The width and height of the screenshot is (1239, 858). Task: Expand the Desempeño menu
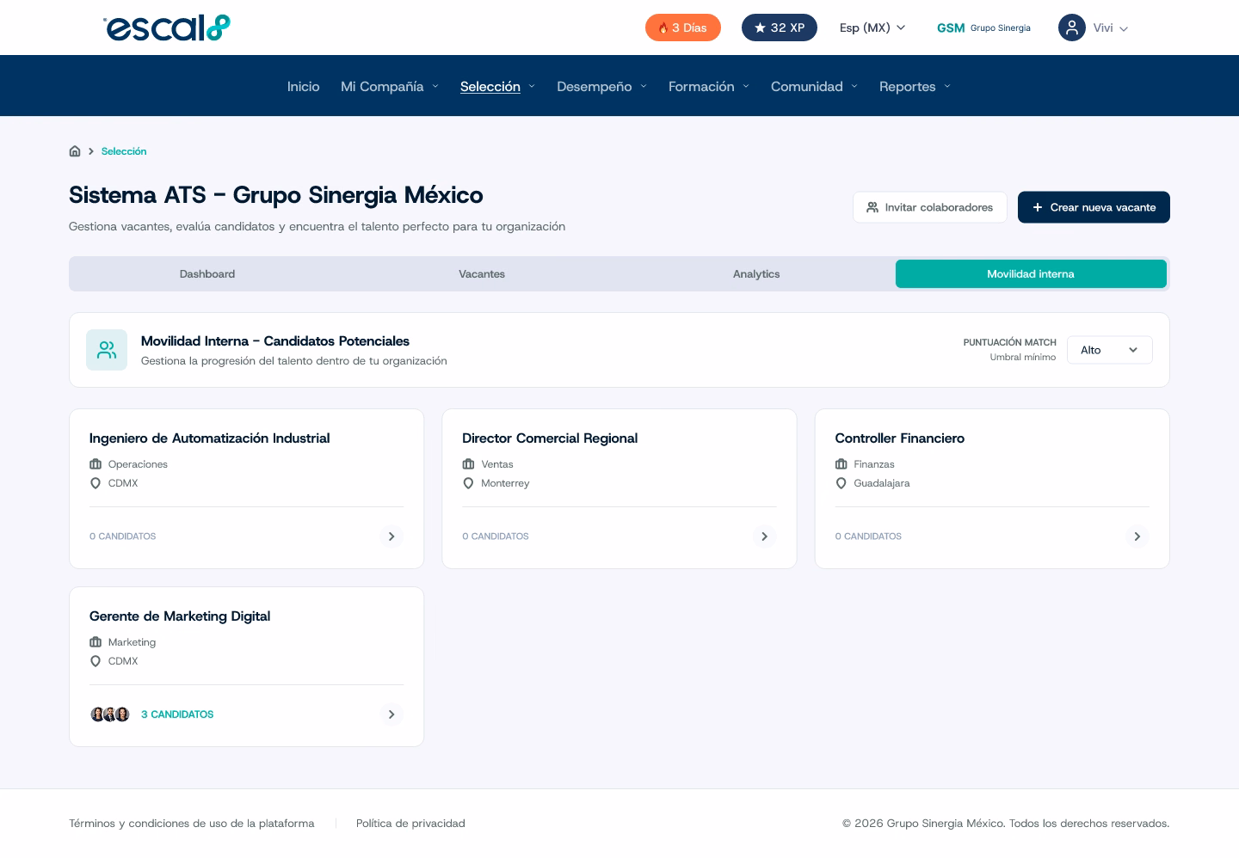pos(601,86)
